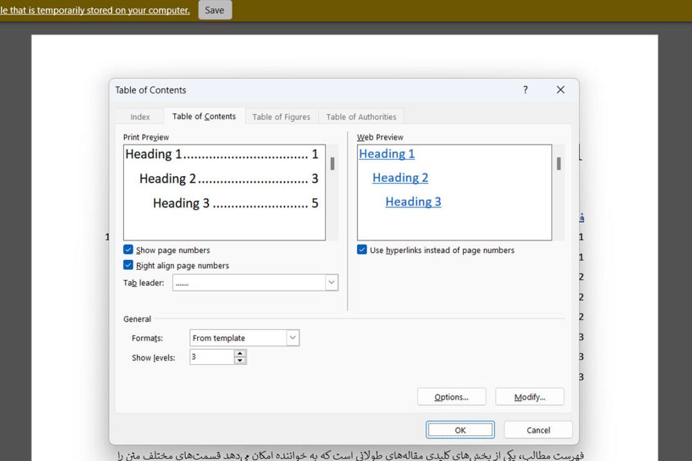Click the Print Preview scrollbar thumb
Viewport: 692px width, 461px height.
coord(333,164)
